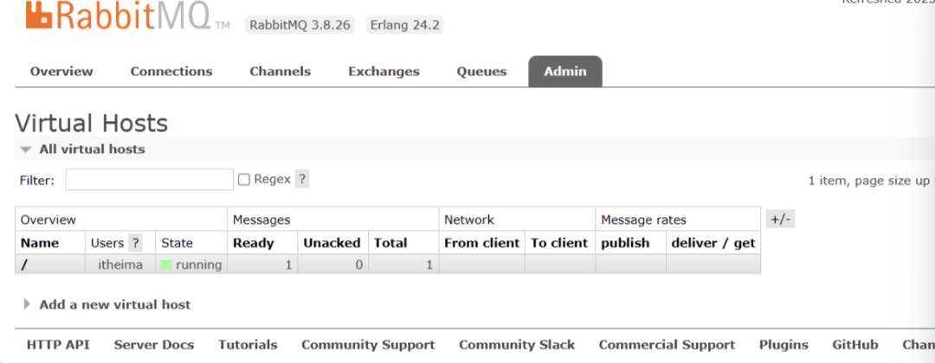The width and height of the screenshot is (935, 363).
Task: Open the Community Slack link
Action: pos(517,345)
